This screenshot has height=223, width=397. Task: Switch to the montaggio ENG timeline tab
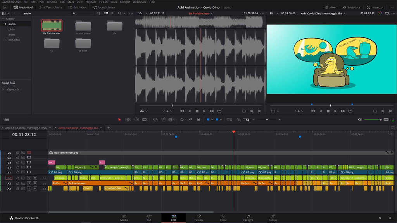coord(26,128)
